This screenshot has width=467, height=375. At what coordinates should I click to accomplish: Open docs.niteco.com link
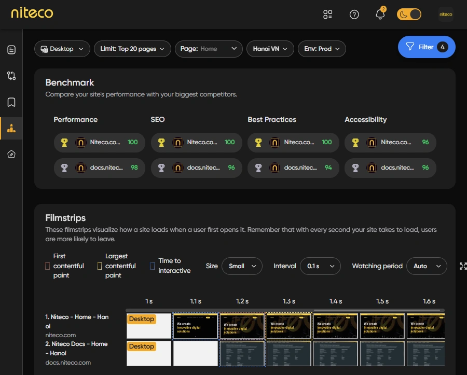tap(68, 363)
